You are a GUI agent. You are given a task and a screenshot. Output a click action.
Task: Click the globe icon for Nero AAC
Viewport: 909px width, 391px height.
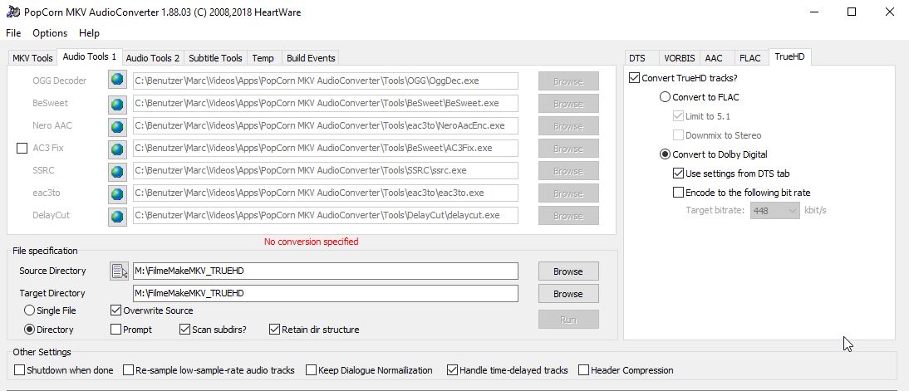[117, 126]
